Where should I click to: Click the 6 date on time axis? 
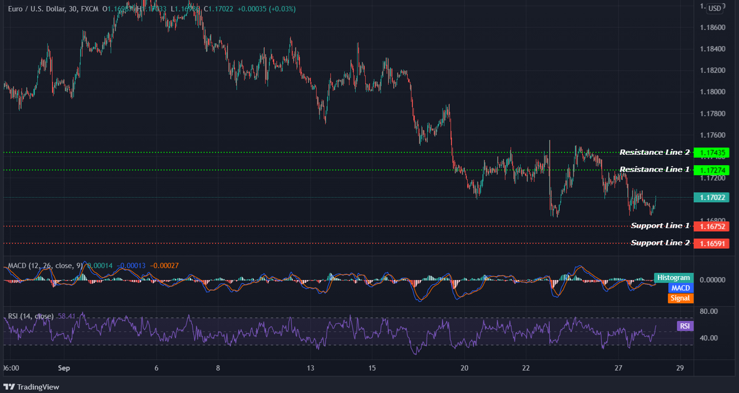(x=156, y=368)
